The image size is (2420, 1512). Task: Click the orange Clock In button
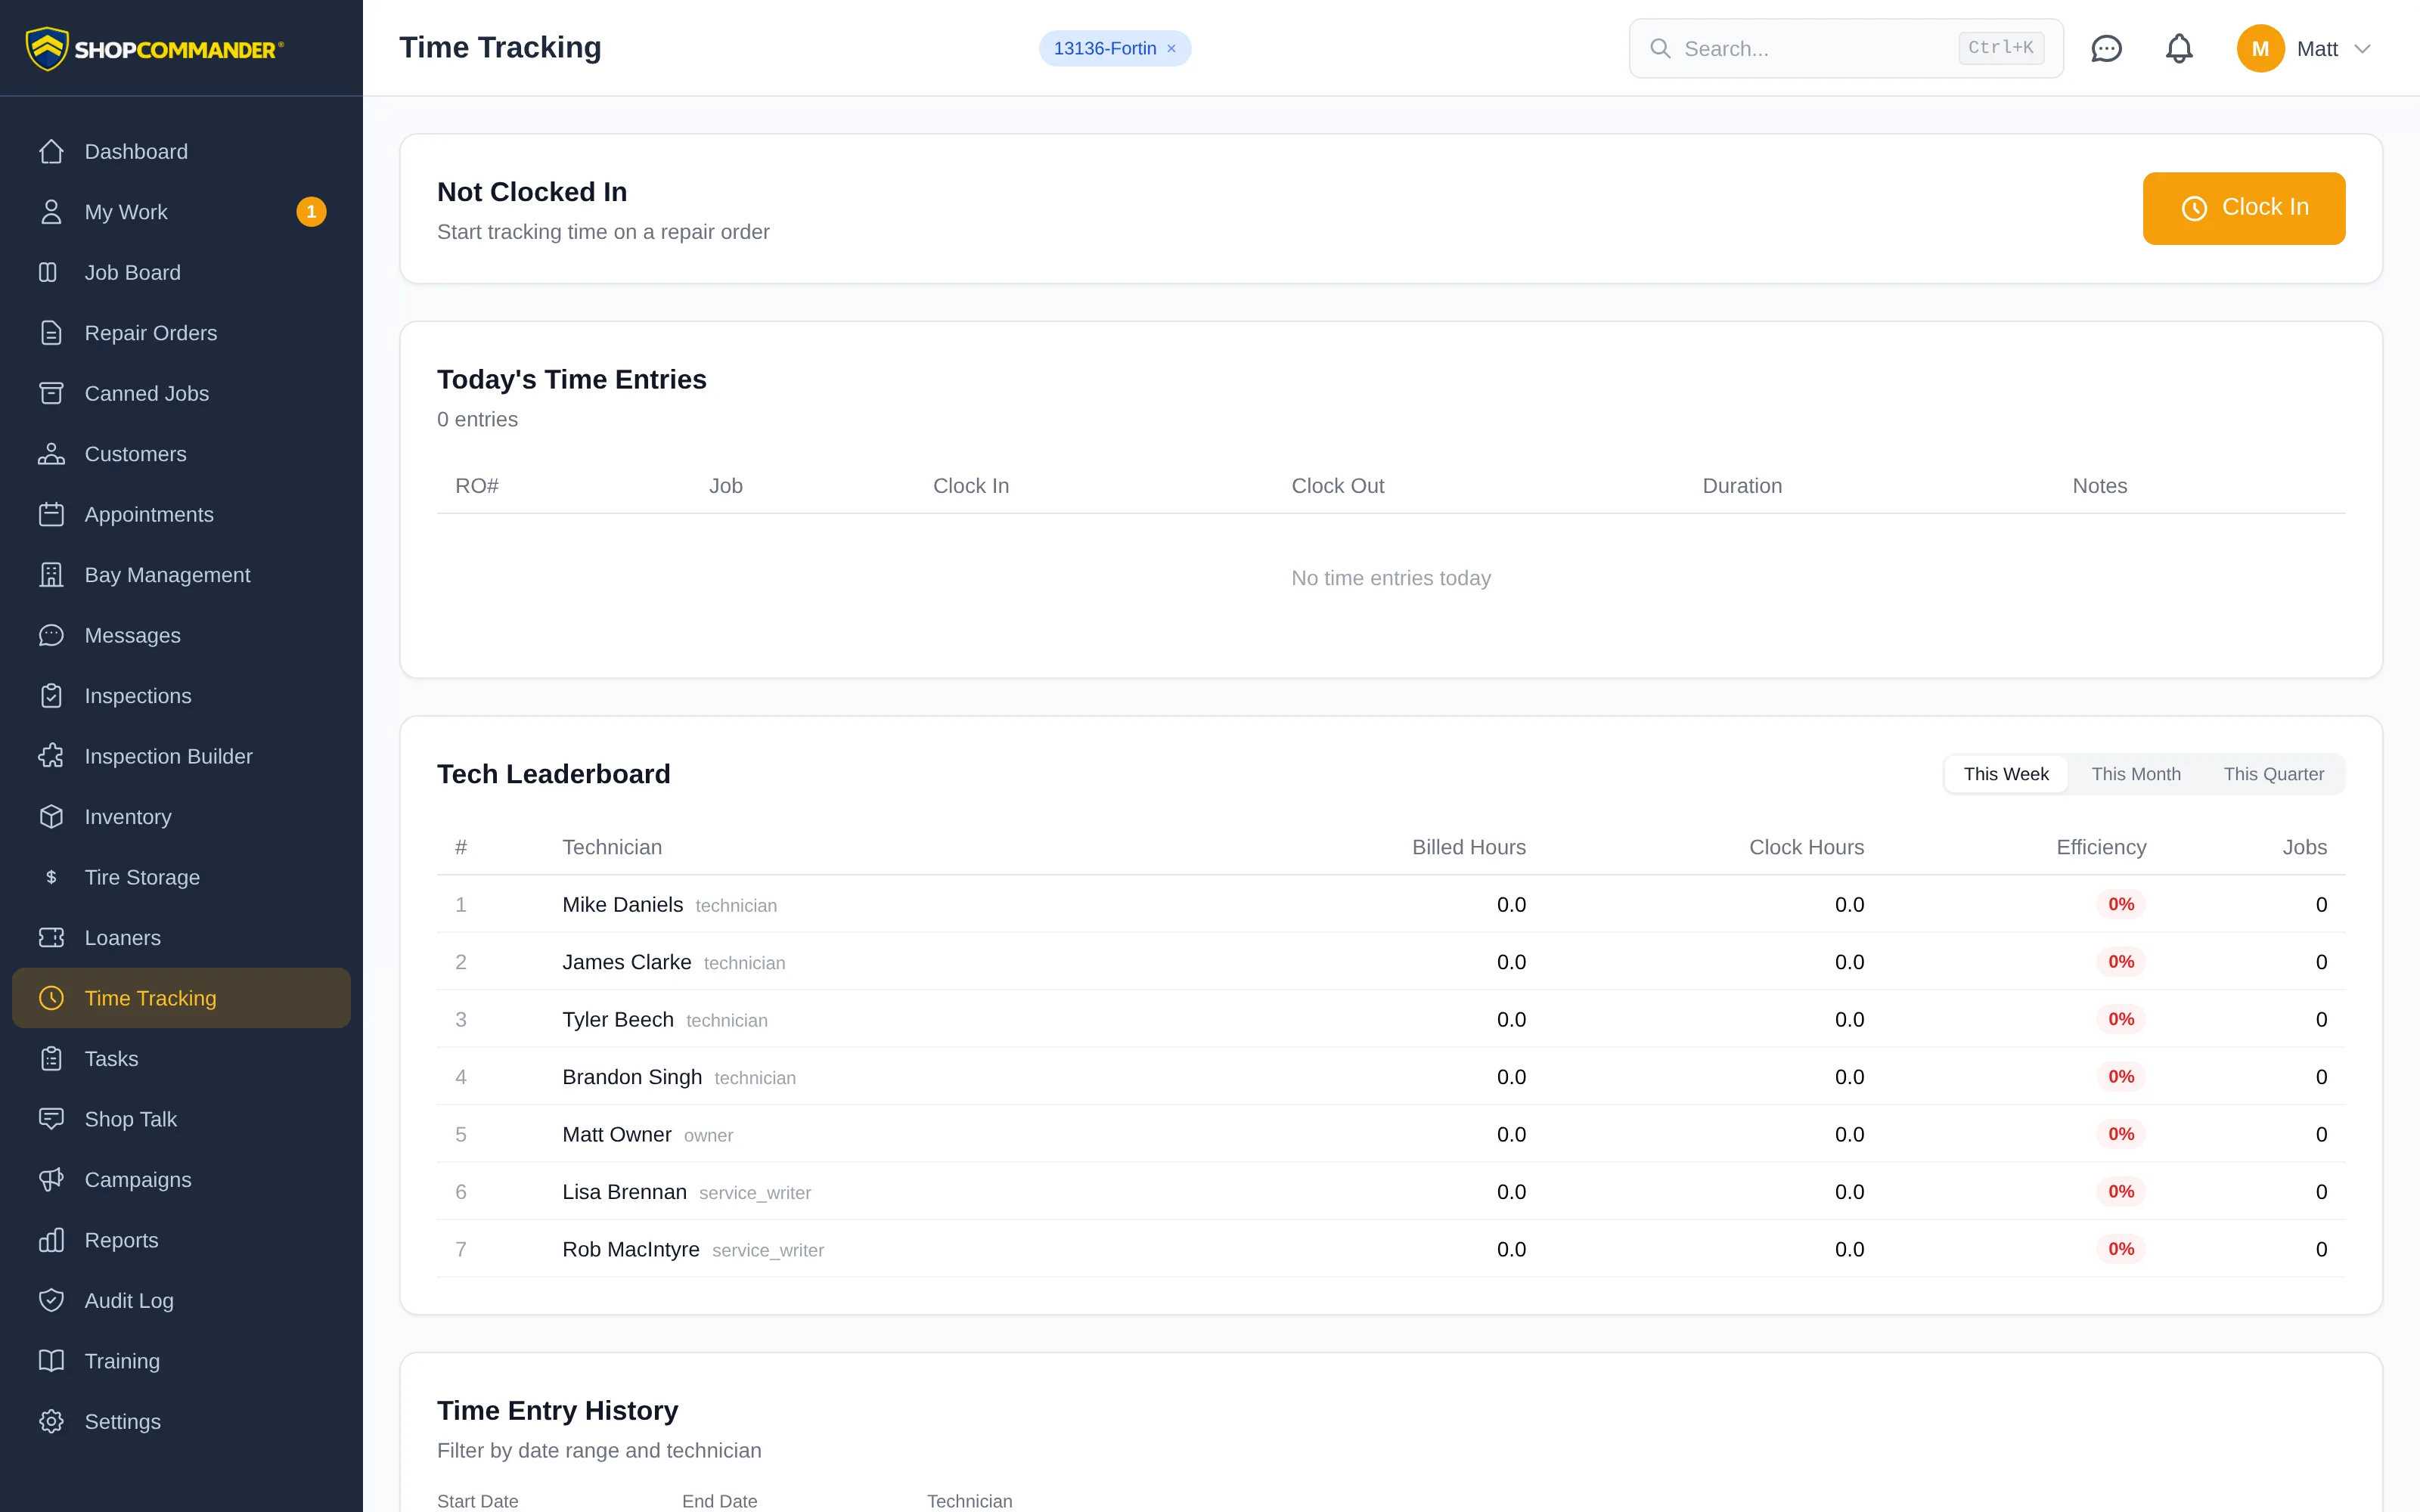pos(2243,208)
